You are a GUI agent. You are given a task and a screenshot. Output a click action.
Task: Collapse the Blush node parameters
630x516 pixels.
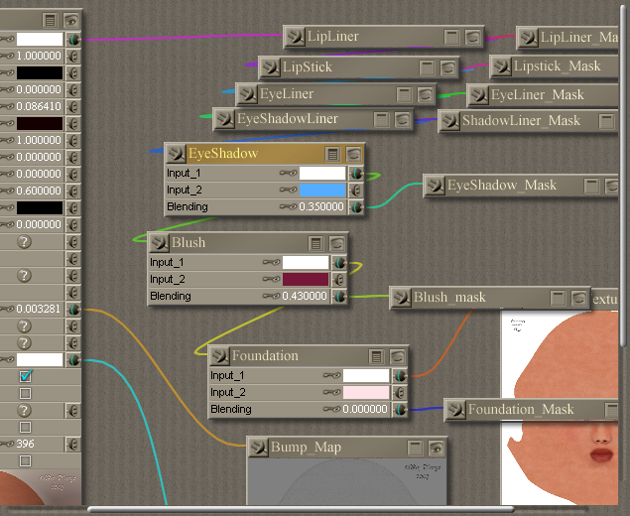[315, 242]
